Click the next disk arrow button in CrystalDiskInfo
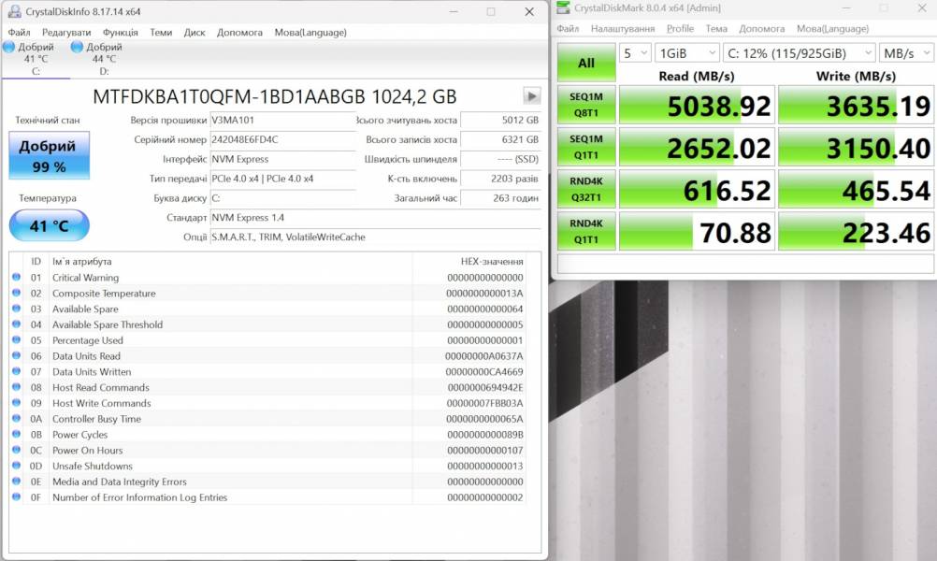 coord(531,95)
